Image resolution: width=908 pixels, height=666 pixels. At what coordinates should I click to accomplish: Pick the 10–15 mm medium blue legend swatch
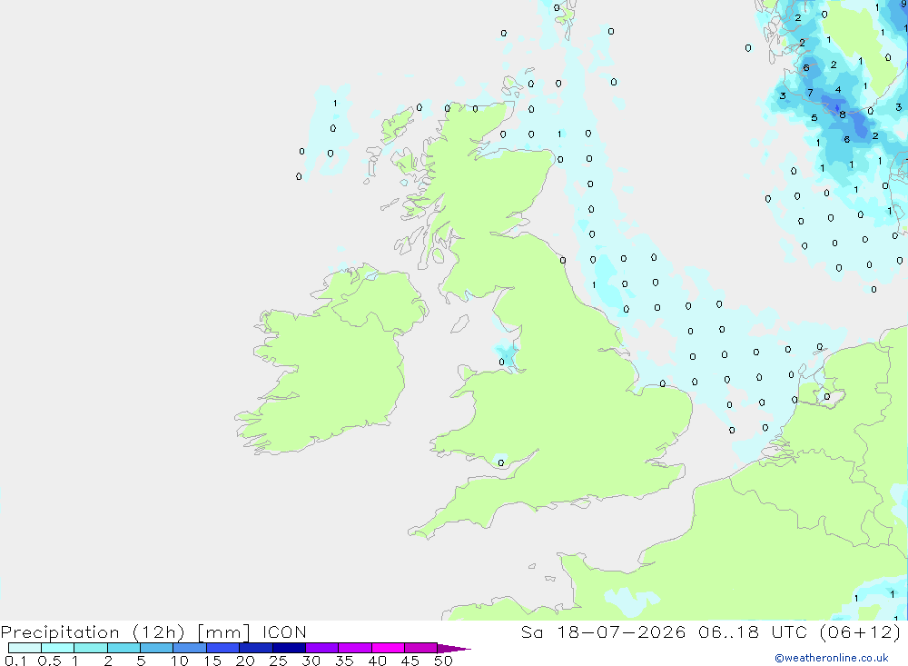(x=190, y=648)
